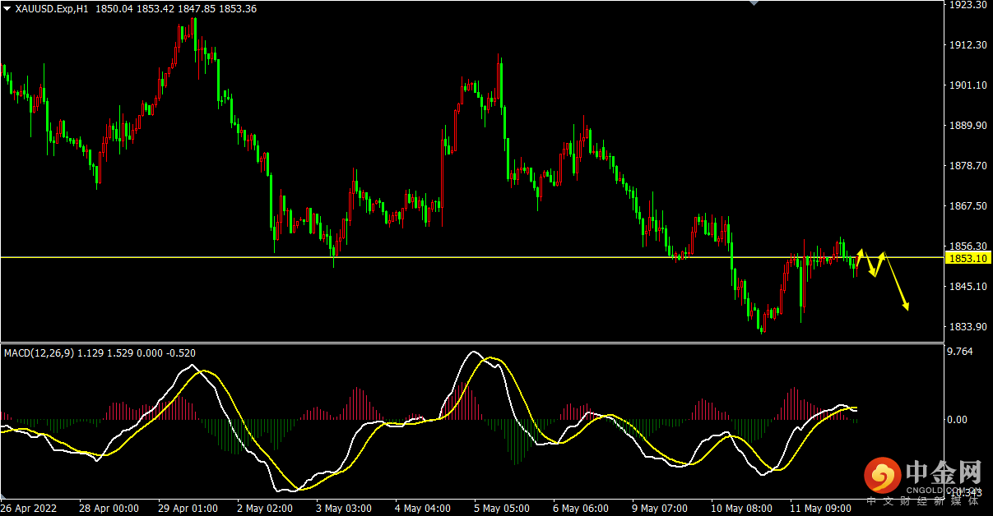Click the 中金网 watermark text
Image resolution: width=993 pixels, height=516 pixels.
pos(943,472)
